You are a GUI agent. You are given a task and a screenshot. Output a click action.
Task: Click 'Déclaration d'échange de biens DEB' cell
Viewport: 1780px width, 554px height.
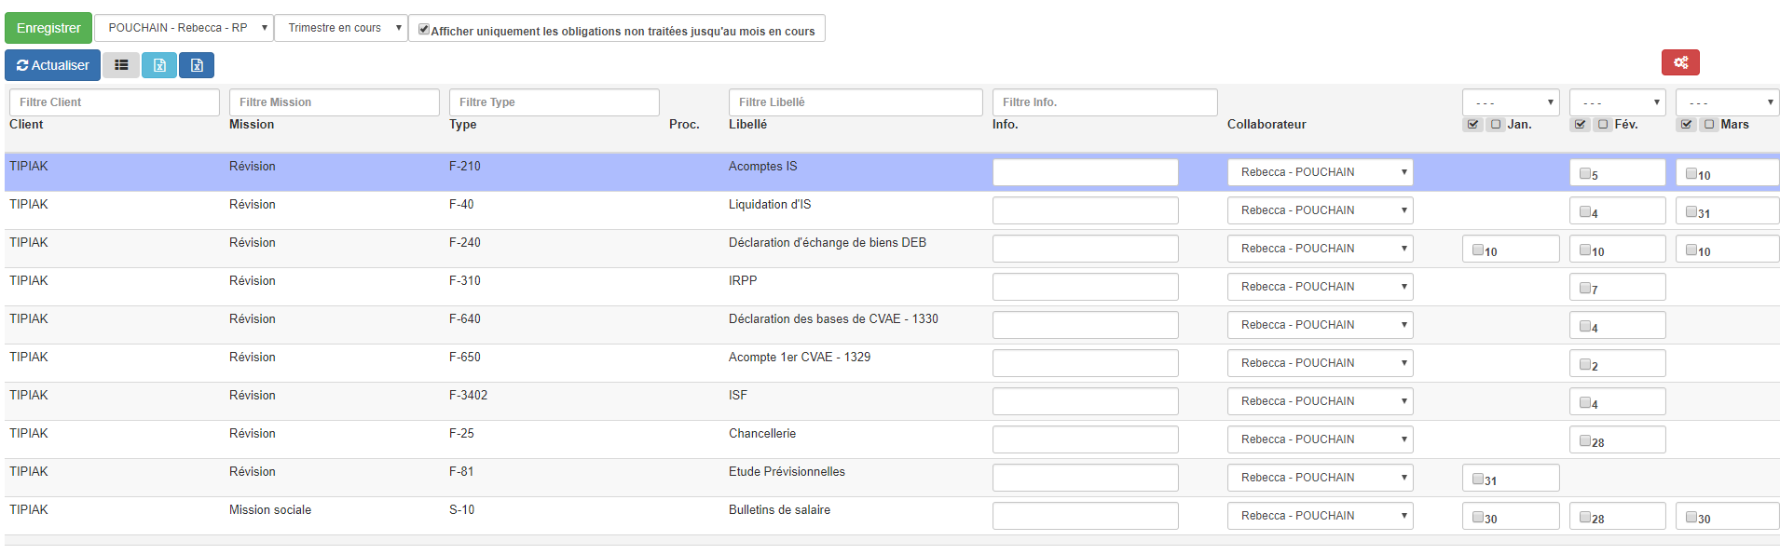[828, 243]
